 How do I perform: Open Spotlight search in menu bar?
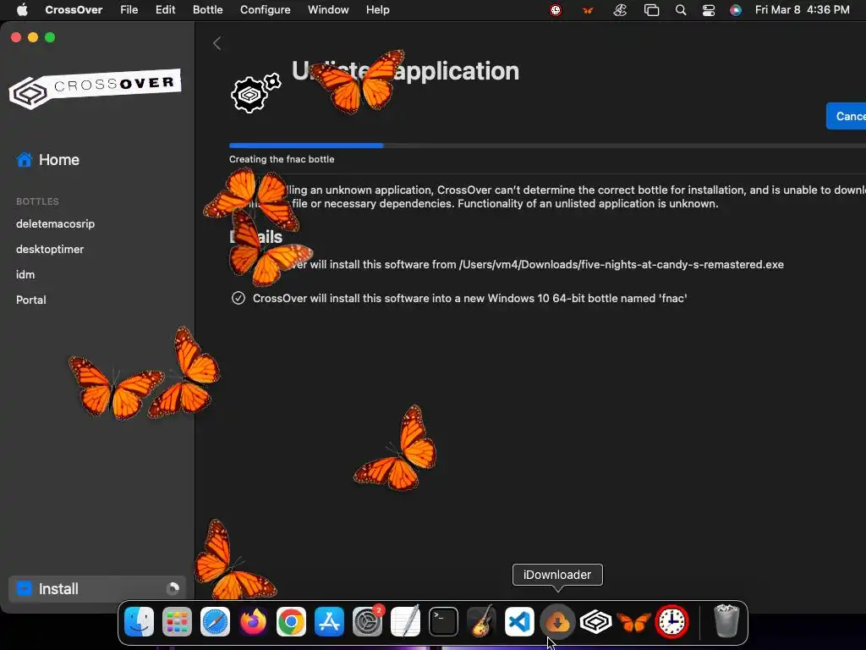click(x=681, y=10)
